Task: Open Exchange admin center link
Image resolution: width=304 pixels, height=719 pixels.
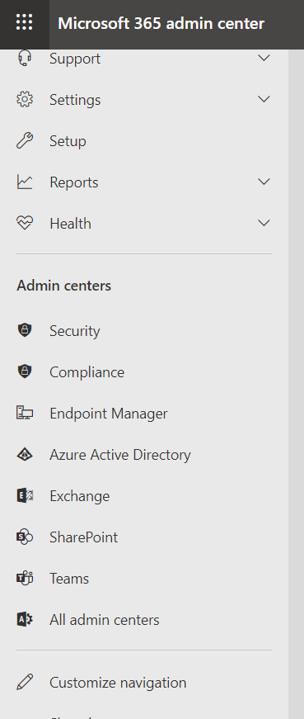Action: 80,496
